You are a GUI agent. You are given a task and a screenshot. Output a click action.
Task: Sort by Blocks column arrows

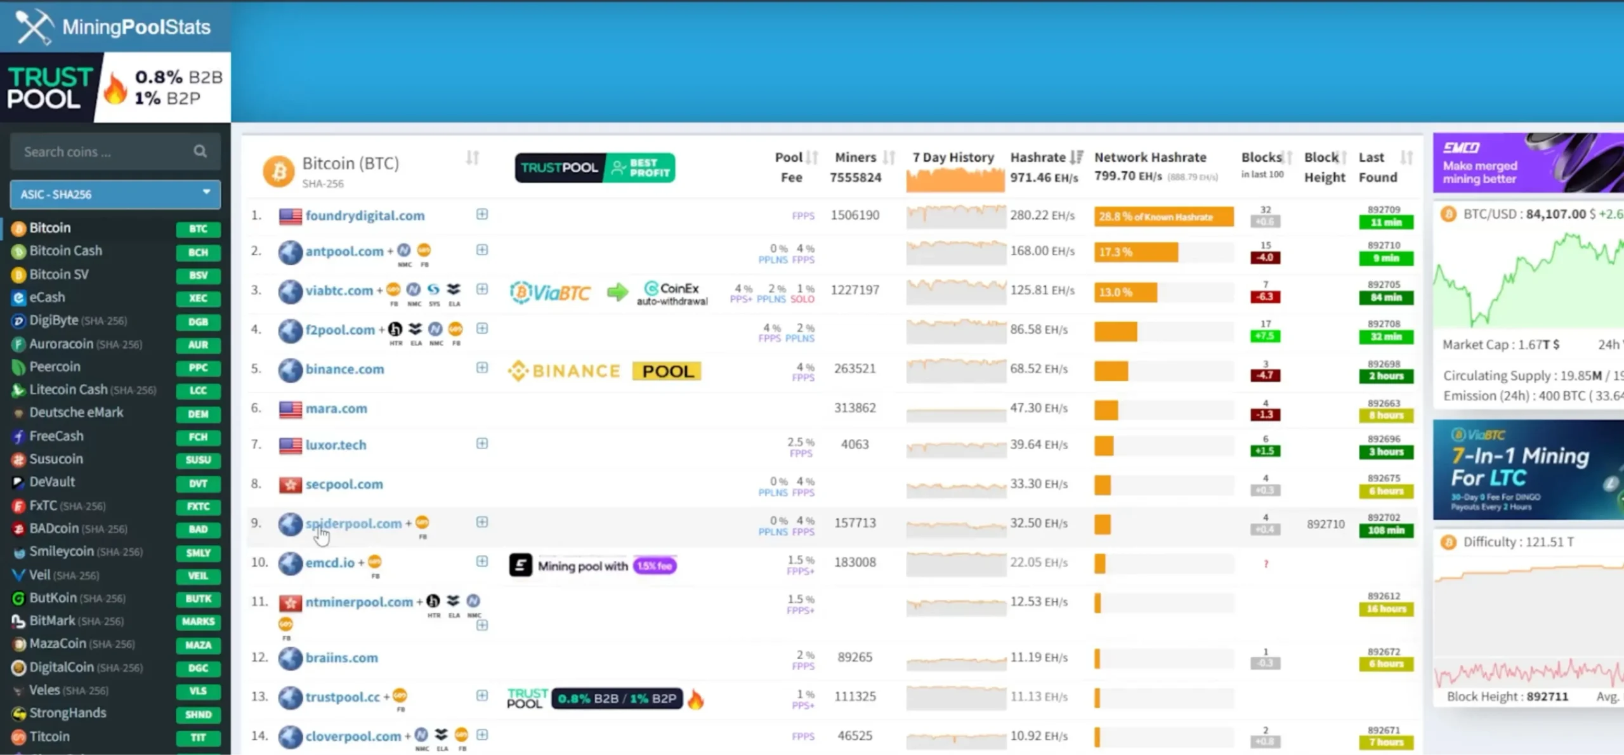coord(1287,157)
